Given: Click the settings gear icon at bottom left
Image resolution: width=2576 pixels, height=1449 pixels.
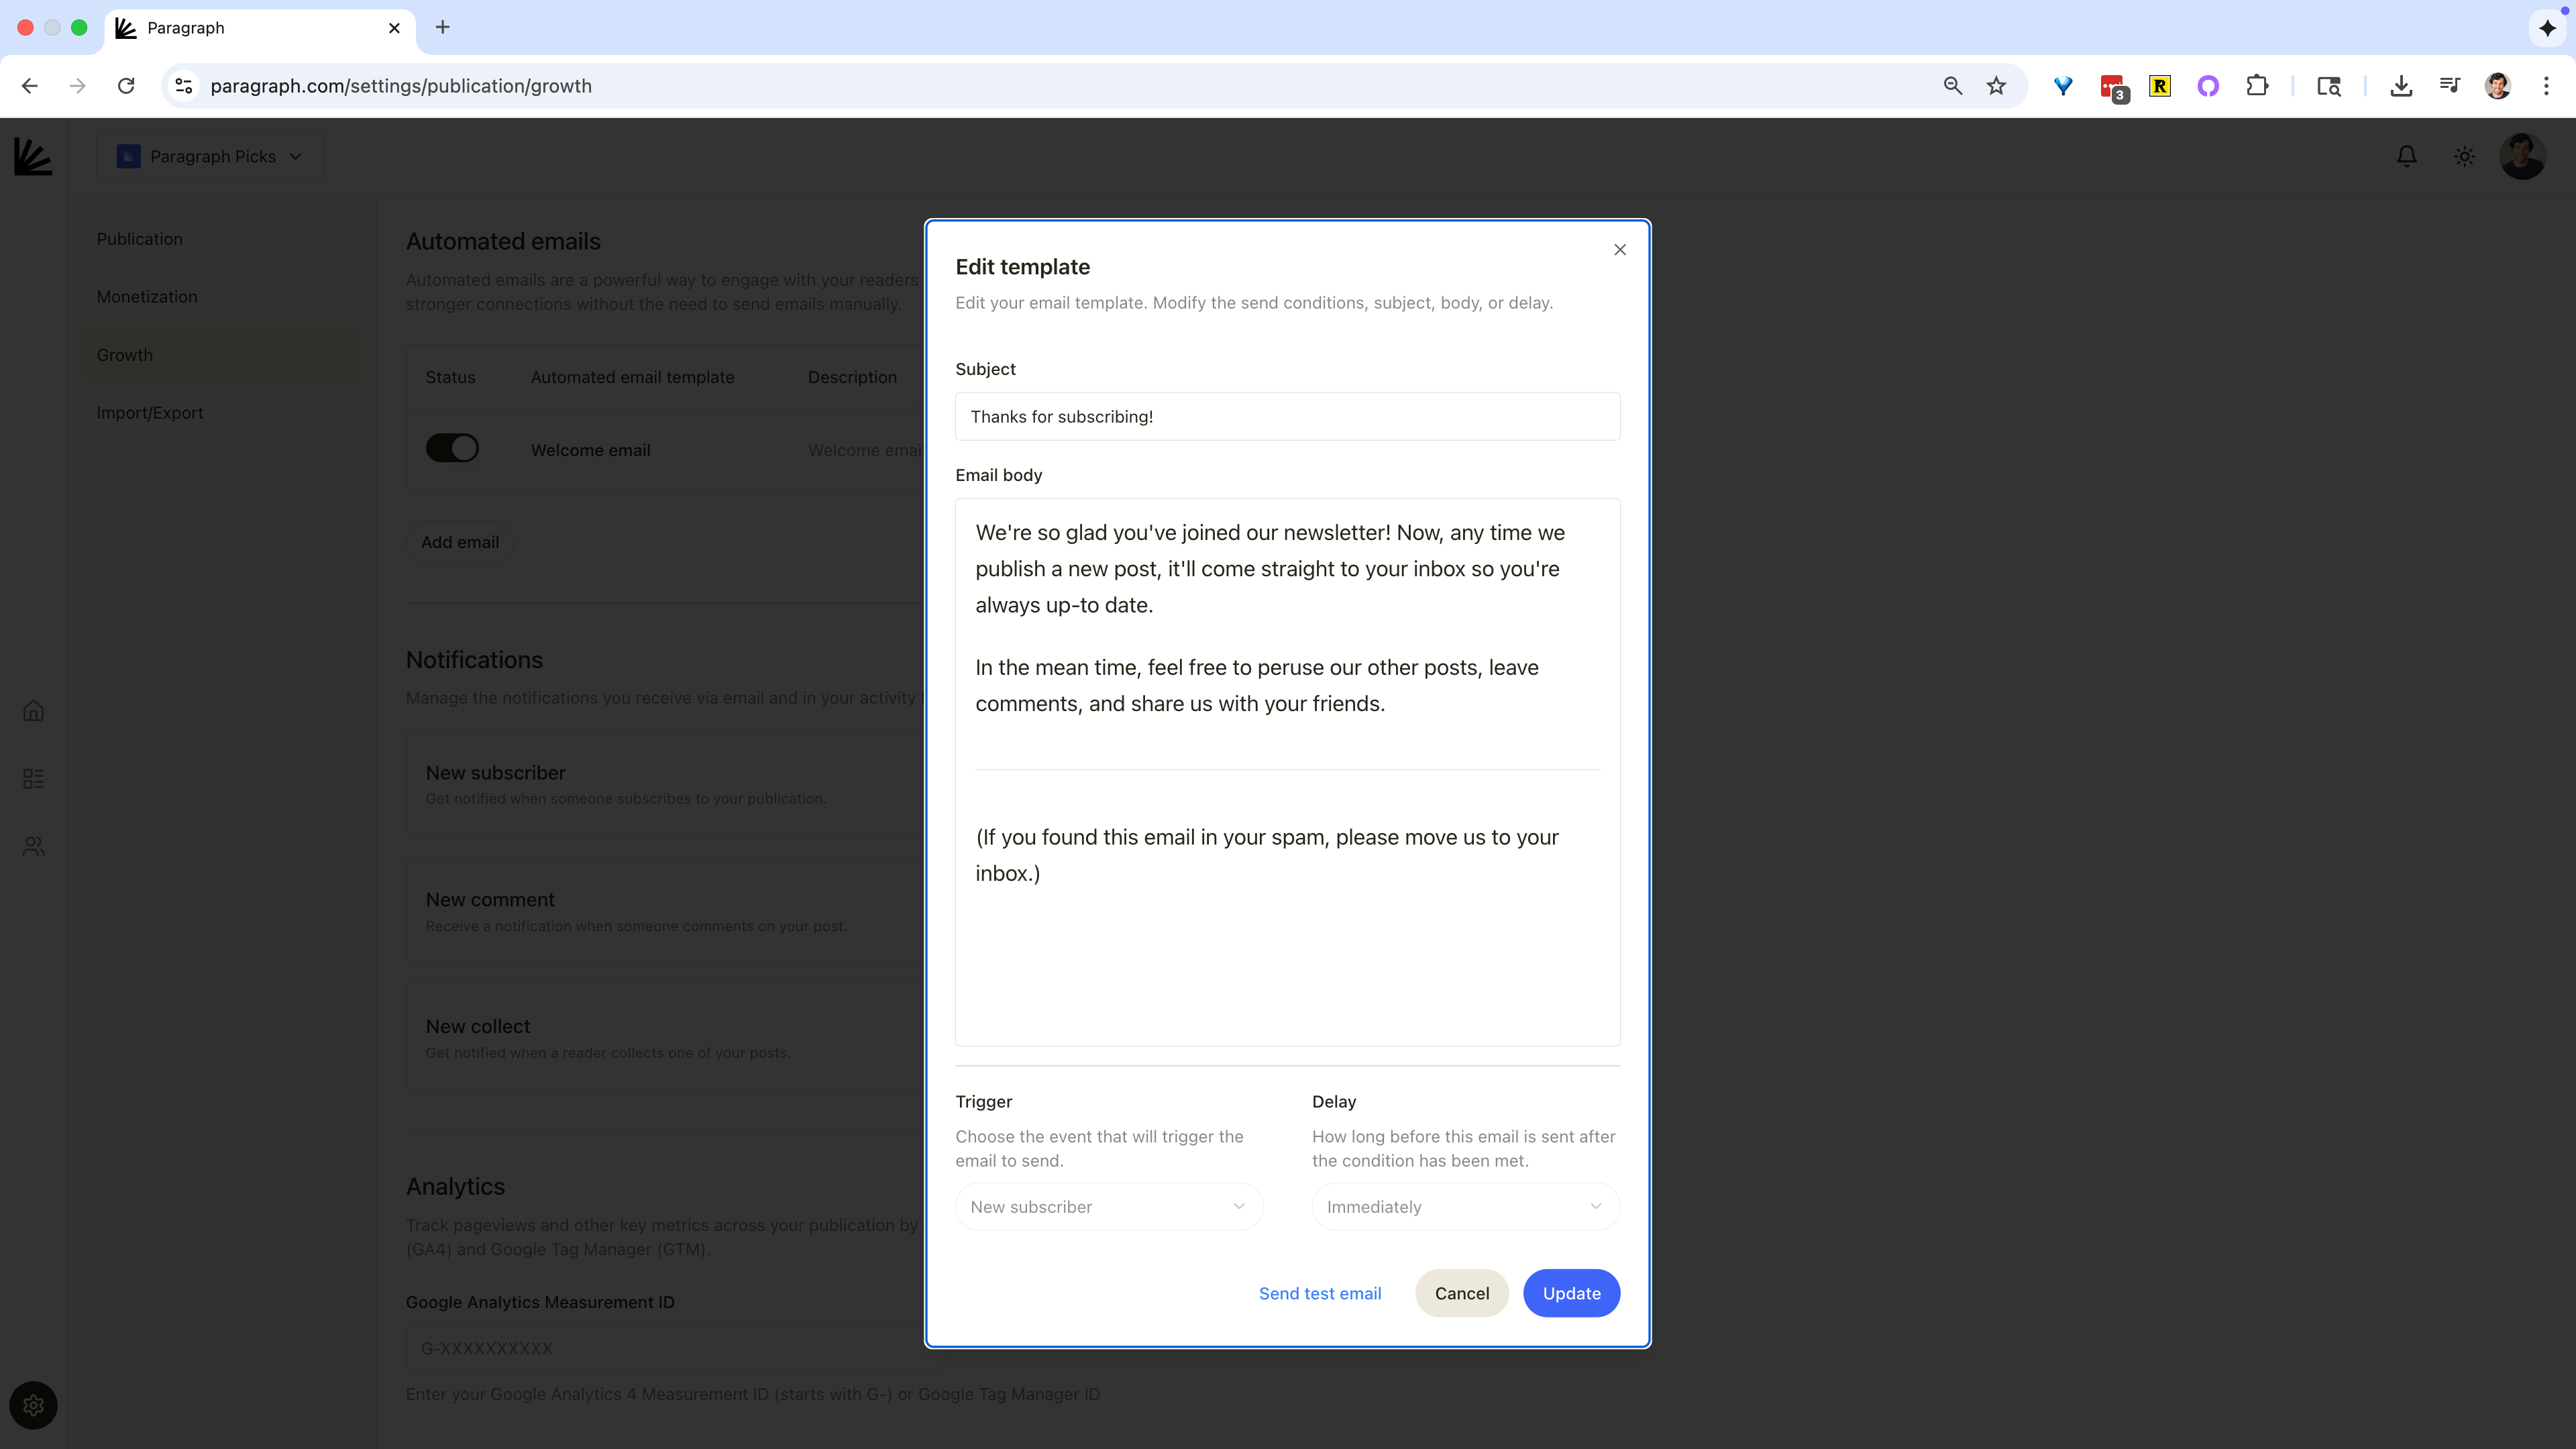Looking at the screenshot, I should pyautogui.click(x=33, y=1405).
